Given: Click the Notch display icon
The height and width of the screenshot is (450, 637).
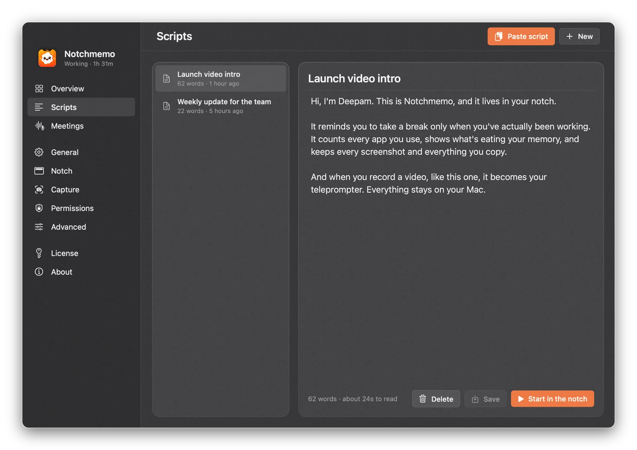Looking at the screenshot, I should pos(39,171).
